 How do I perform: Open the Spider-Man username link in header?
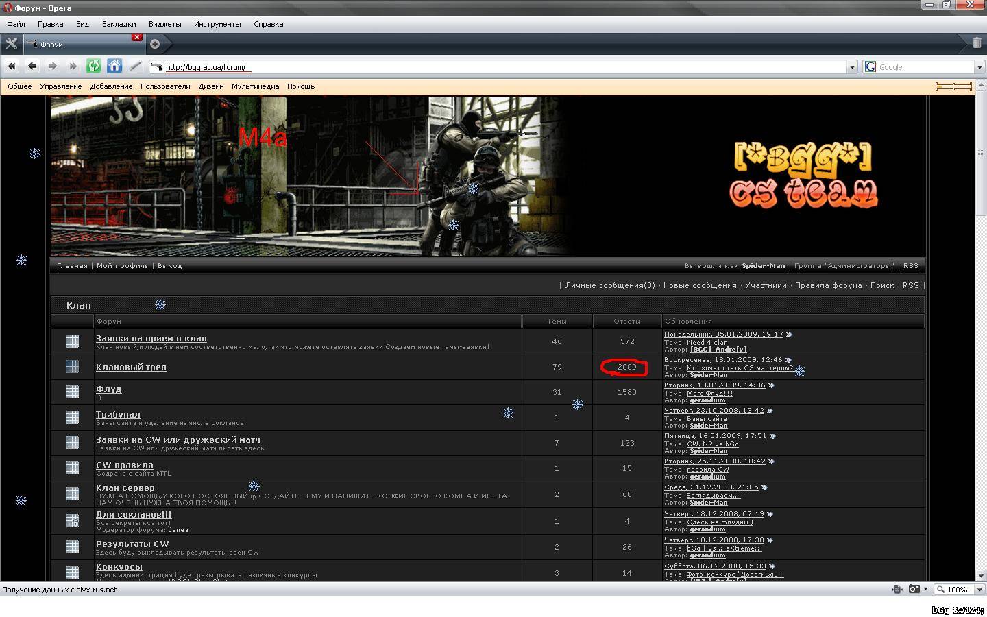[763, 266]
